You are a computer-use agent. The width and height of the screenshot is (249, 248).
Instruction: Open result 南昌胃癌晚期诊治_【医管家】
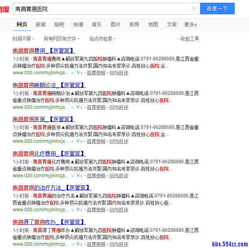point(49,85)
